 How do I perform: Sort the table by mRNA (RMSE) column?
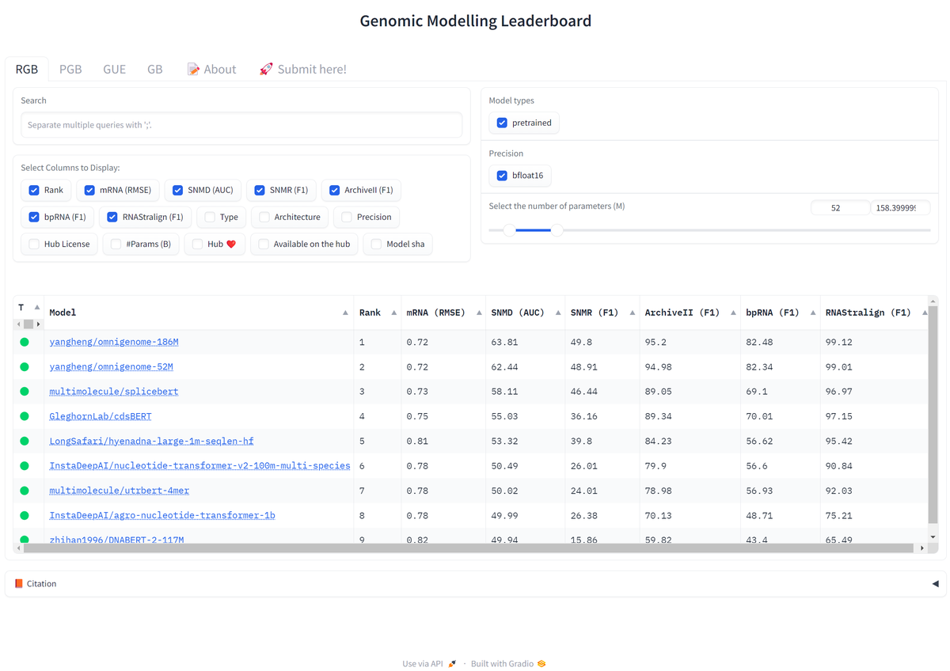coord(481,312)
